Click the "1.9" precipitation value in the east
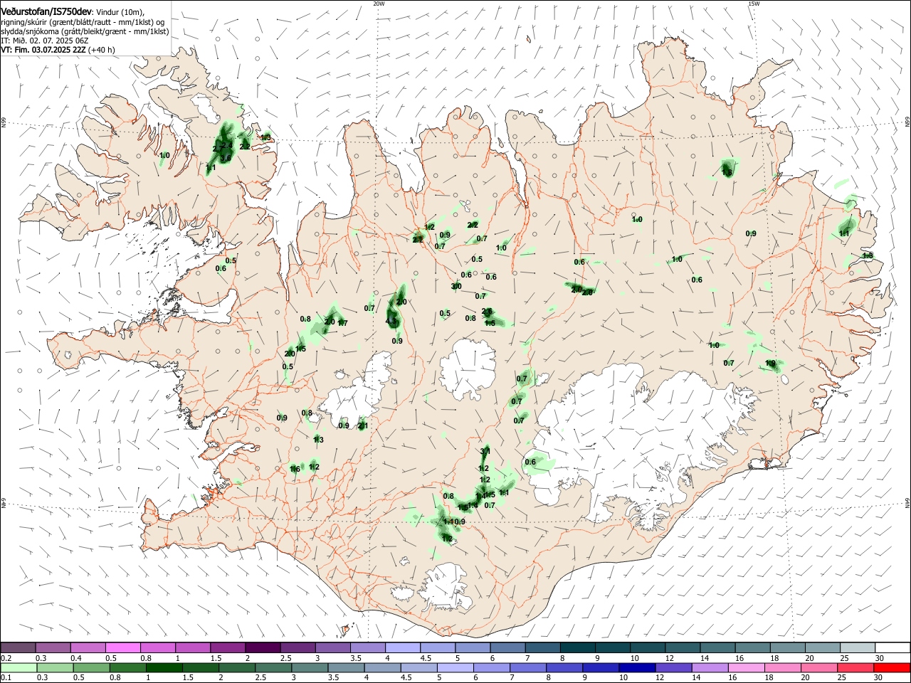Image resolution: width=911 pixels, height=683 pixels. [x=770, y=364]
